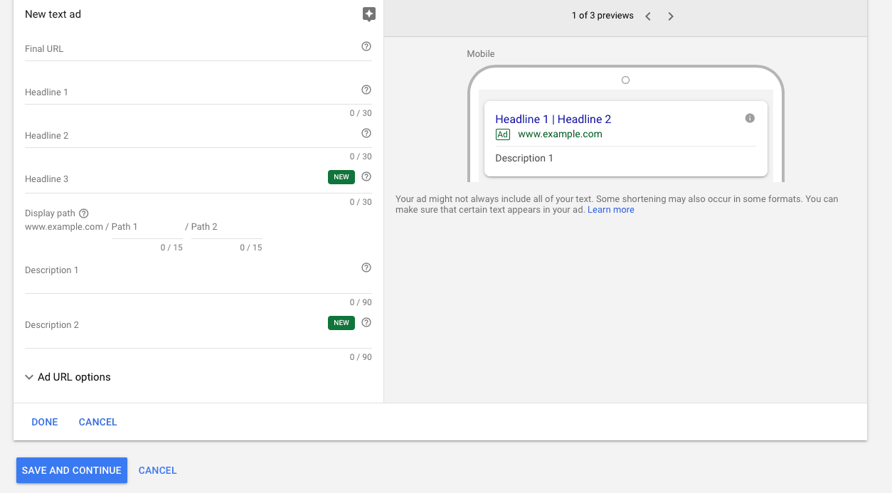Click SAVE AND CONTINUE
The image size is (892, 493).
[72, 470]
